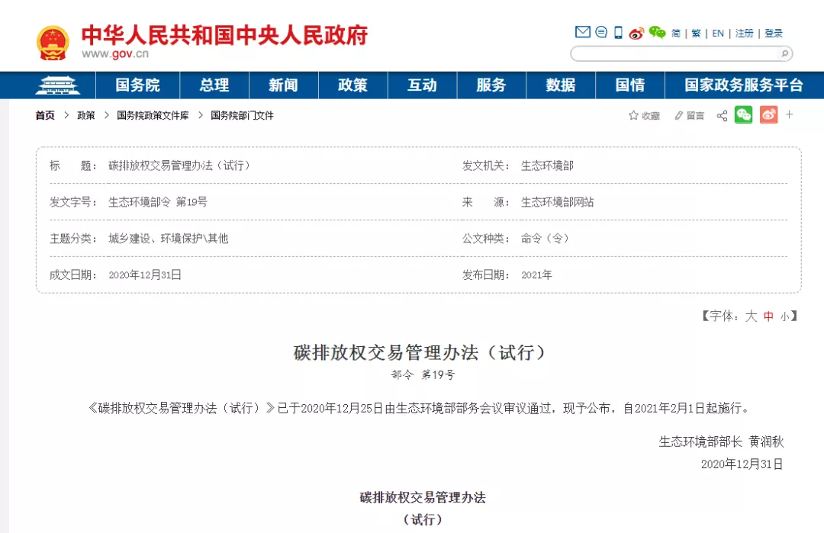Image resolution: width=824 pixels, height=533 pixels.
Task: Click the plus icon for more sharing options
Action: click(790, 116)
